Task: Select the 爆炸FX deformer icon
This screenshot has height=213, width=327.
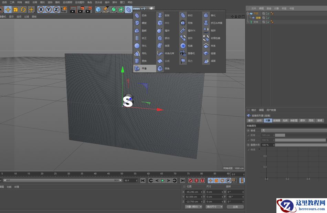Action: pyautogui.click(x=183, y=30)
